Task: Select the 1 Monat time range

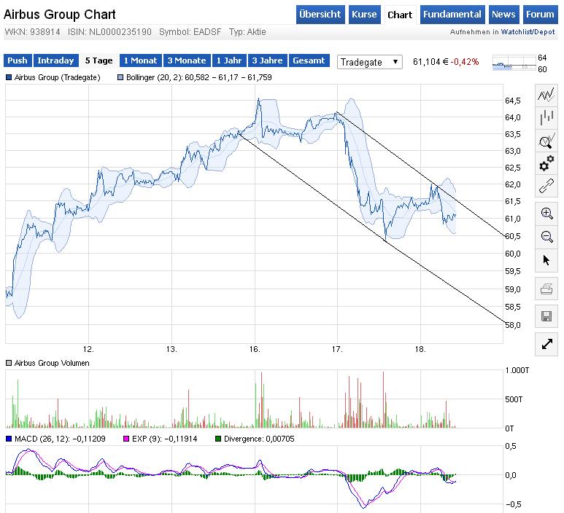Action: (x=141, y=61)
